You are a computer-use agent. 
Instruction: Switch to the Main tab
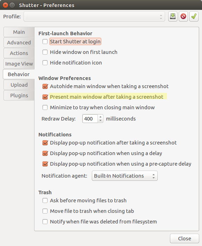19,32
